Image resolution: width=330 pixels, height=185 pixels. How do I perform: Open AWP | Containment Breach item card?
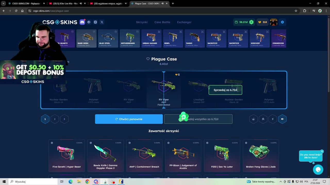tap(144, 155)
